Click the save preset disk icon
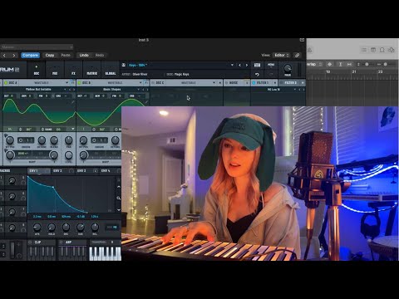 tap(124, 65)
